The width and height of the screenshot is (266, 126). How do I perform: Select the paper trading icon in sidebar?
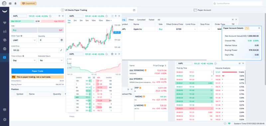[5, 58]
